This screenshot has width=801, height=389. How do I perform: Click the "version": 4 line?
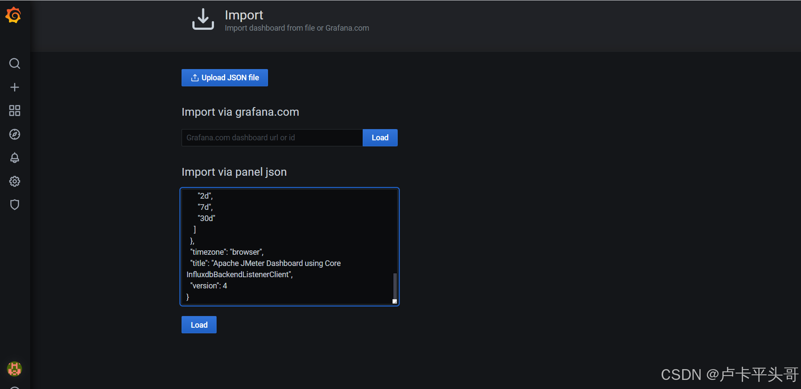coord(208,286)
